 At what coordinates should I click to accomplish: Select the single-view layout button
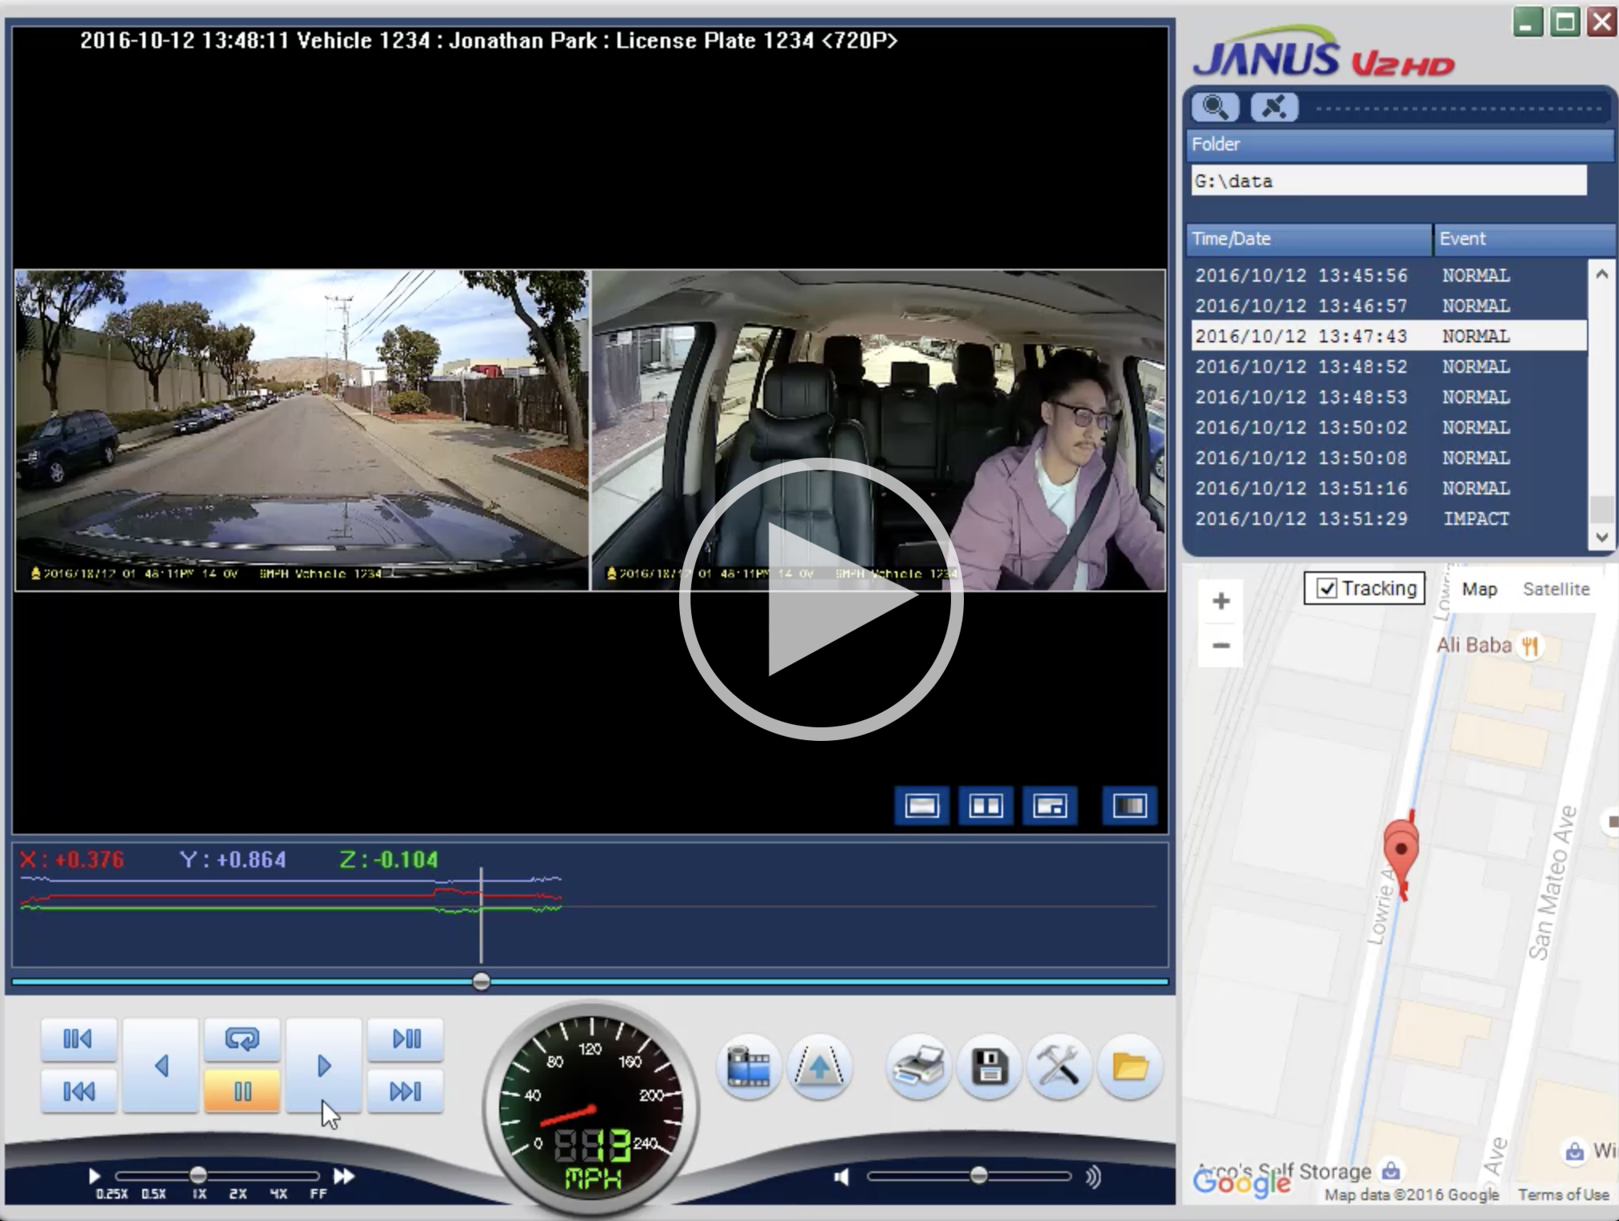point(921,806)
